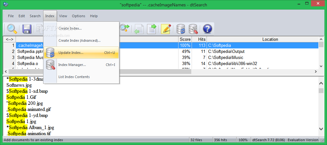This screenshot has height=145, width=327.
Task: Maximize the dtSearch window
Action: coord(307,3)
